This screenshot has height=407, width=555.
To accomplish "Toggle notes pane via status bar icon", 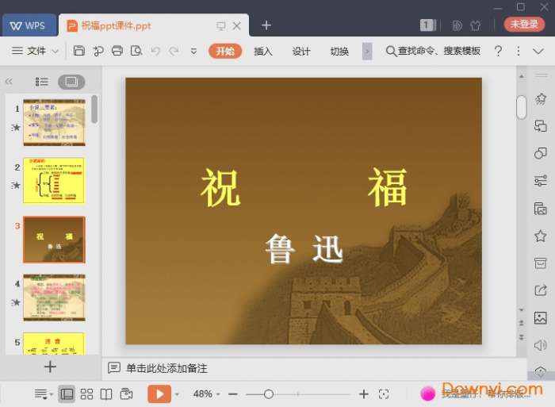I will click(43, 394).
